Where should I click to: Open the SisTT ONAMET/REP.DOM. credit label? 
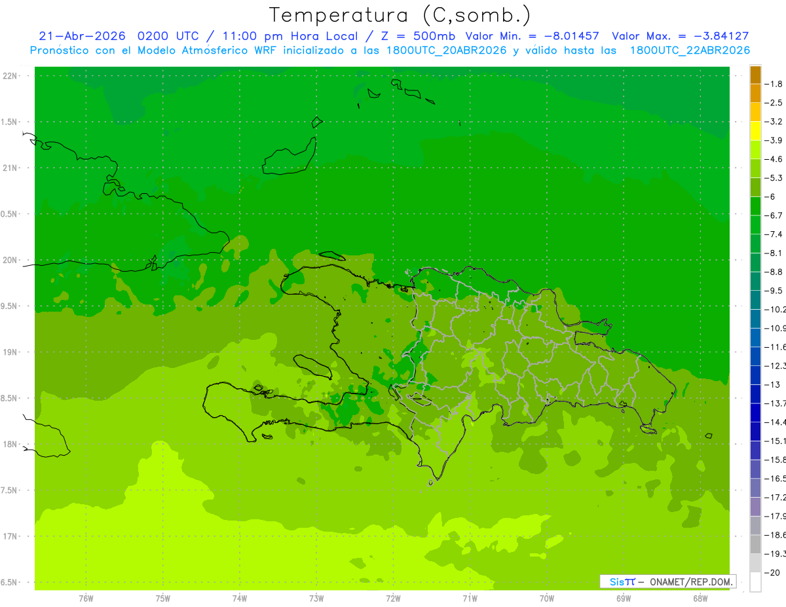pyautogui.click(x=668, y=581)
